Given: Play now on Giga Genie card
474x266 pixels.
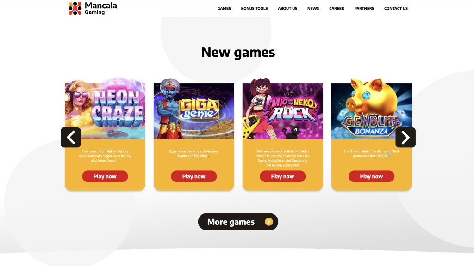Looking at the screenshot, I should tap(194, 176).
